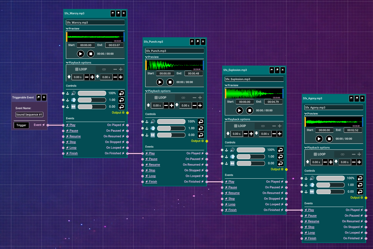373x249 pixels.
Task: Duplicate the Triggerable Event node
Action: 38,98
